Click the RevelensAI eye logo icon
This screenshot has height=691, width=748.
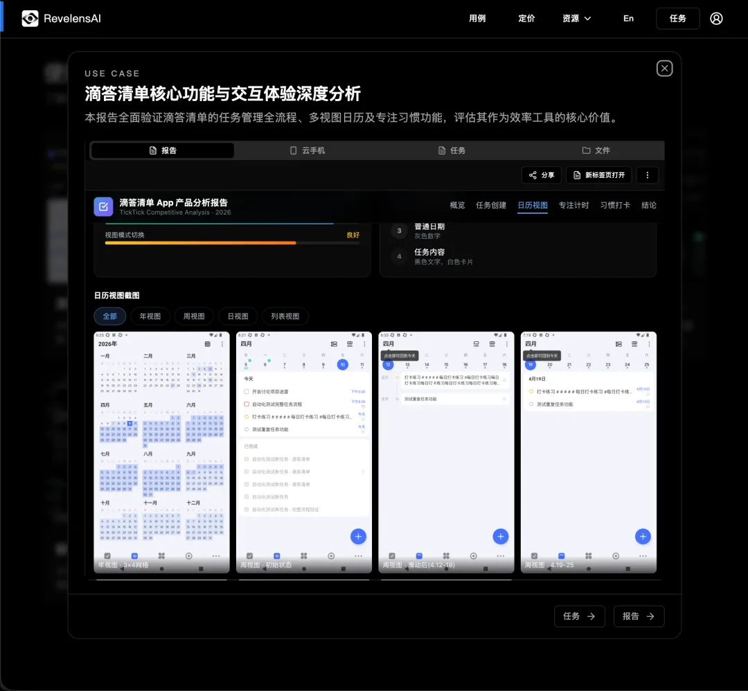(x=30, y=19)
